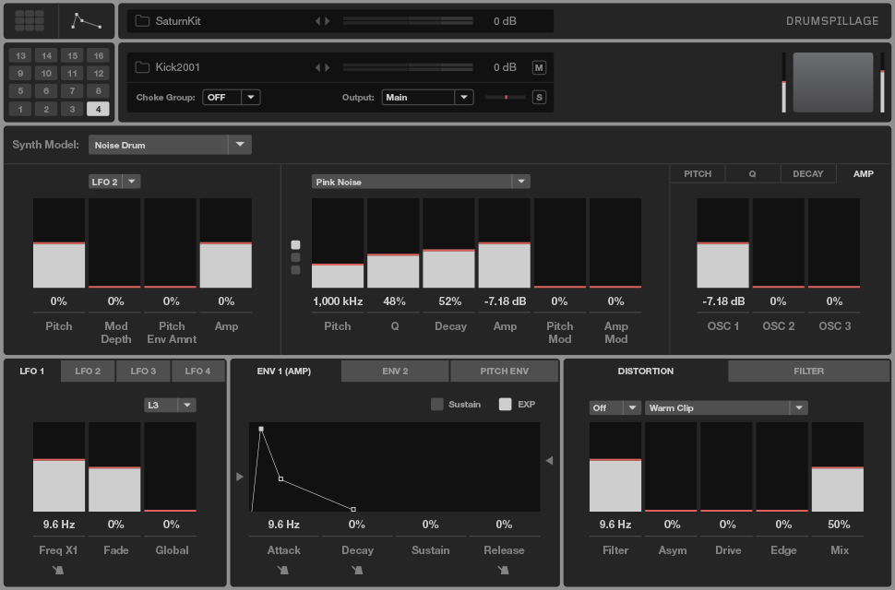Screen dimensions: 895x590
Task: Load the next kit with SaturnKit right arrow
Action: (x=327, y=21)
